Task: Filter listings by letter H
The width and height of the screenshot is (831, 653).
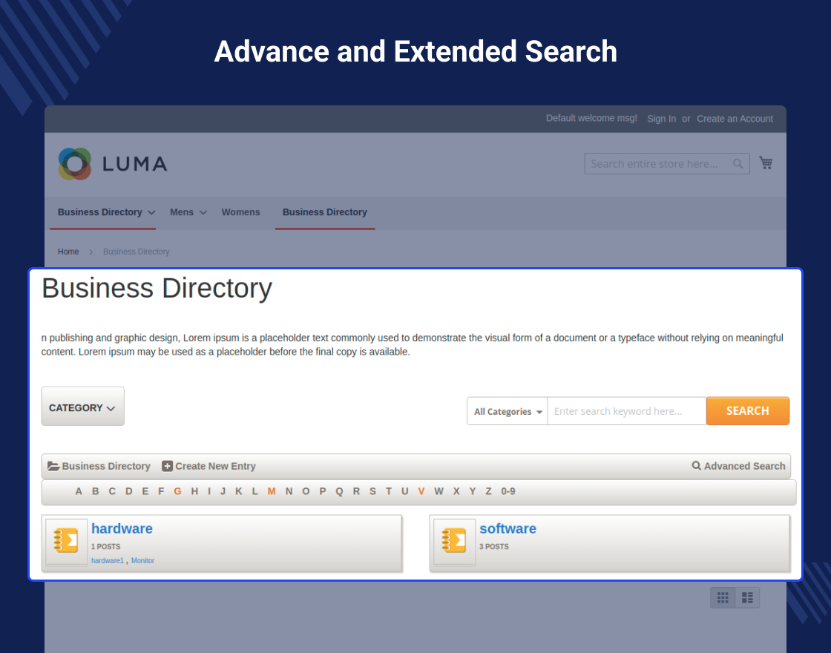Action: (x=194, y=491)
